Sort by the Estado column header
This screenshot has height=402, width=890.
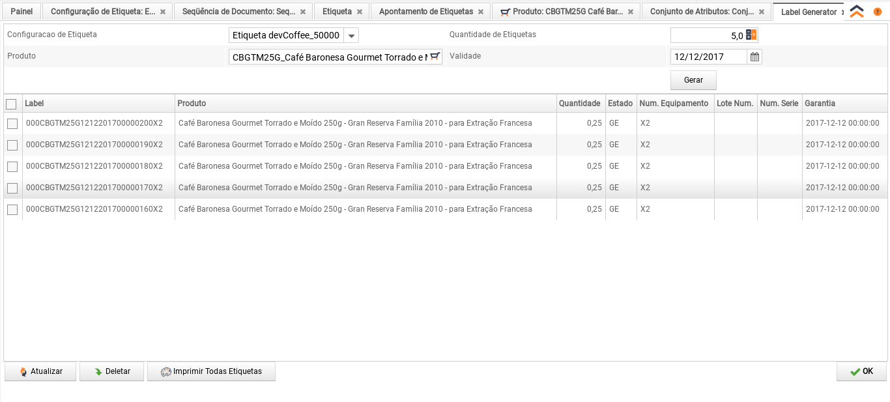point(621,104)
